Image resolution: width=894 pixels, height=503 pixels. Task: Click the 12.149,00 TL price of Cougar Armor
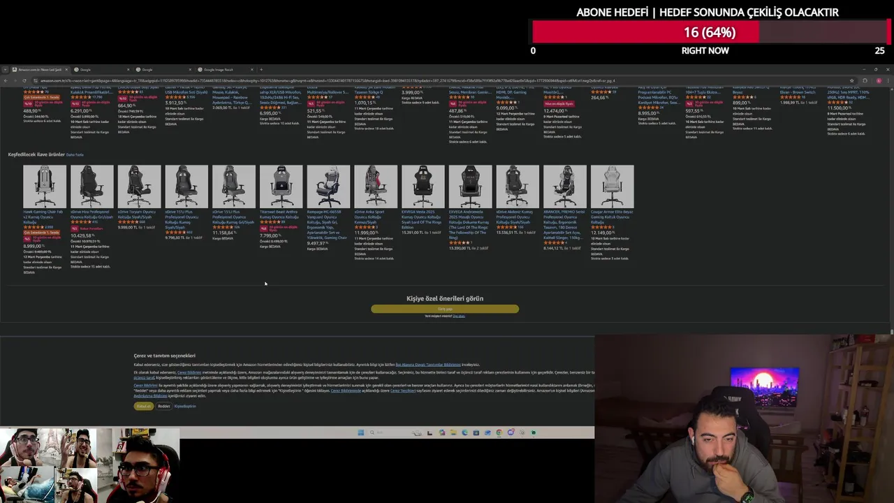point(603,233)
